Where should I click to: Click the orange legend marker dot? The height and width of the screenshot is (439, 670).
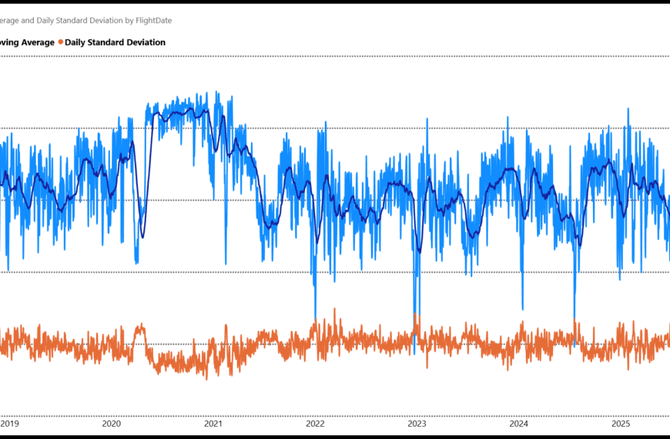[x=61, y=42]
